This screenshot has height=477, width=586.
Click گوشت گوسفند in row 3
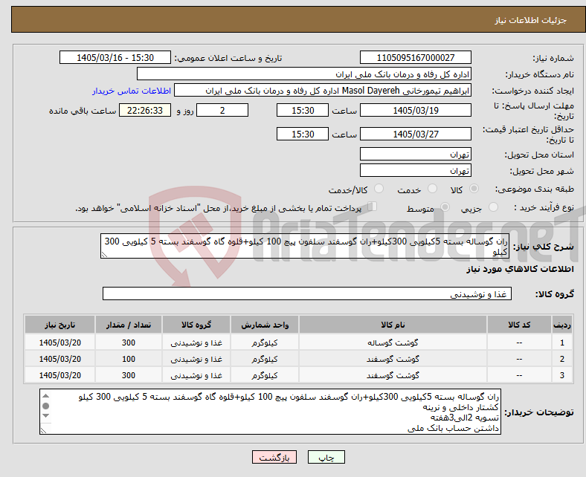[393, 375]
